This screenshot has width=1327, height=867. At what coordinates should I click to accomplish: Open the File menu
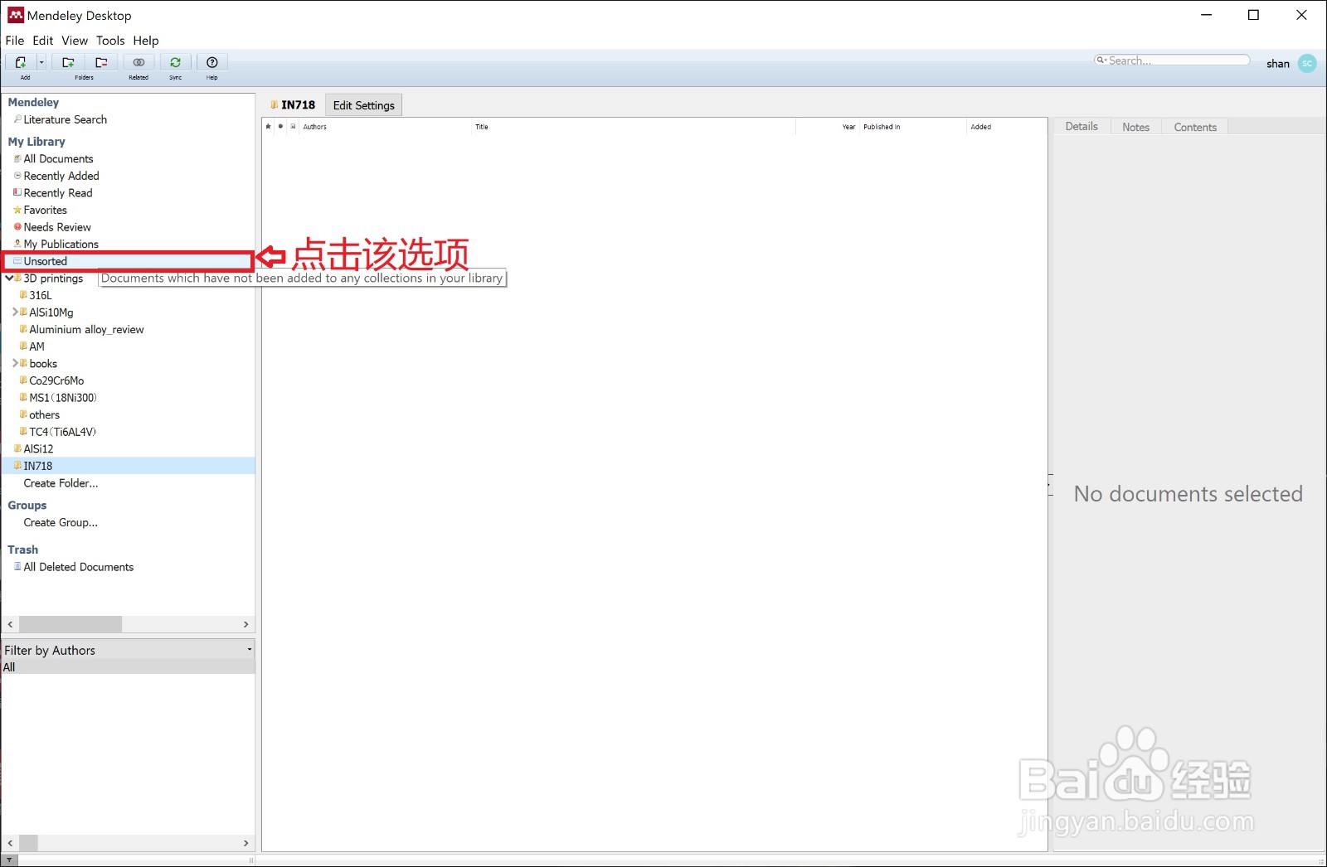point(15,41)
